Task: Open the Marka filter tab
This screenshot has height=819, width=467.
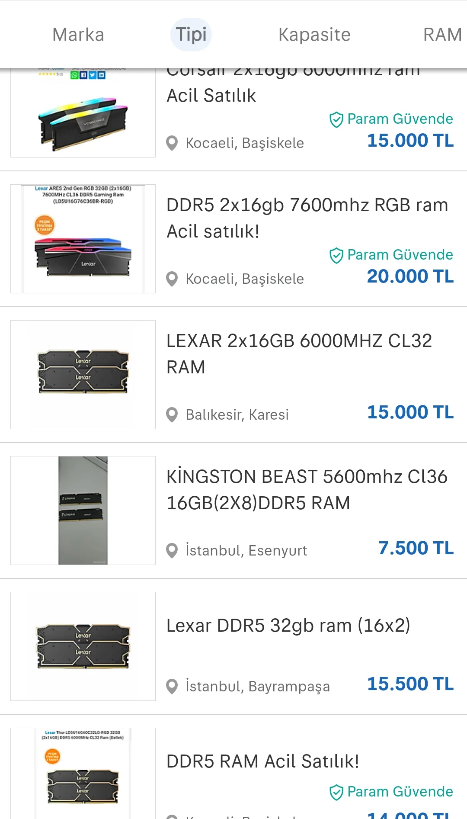Action: [x=78, y=35]
